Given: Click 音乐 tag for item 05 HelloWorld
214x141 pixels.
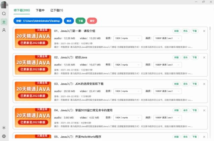Looking at the screenshot, I should [186, 137].
